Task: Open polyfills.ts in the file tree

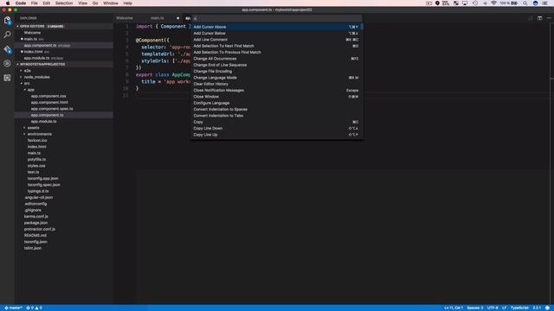Action: [36, 159]
